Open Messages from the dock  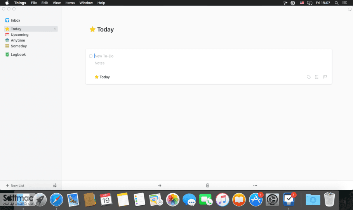click(x=189, y=199)
